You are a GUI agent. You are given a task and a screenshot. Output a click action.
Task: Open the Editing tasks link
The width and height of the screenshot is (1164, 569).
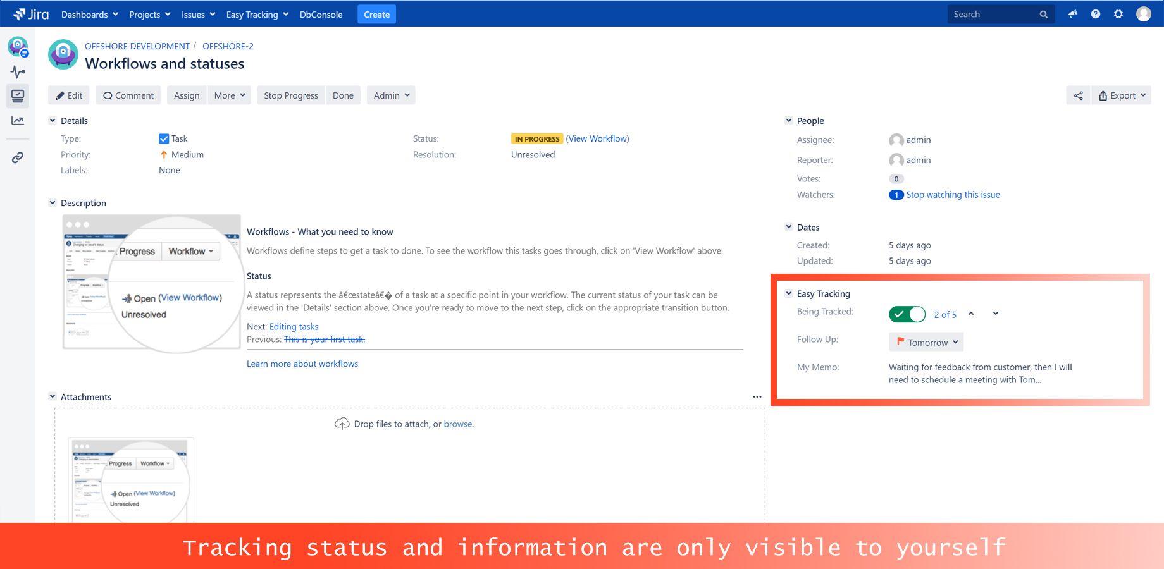click(294, 327)
